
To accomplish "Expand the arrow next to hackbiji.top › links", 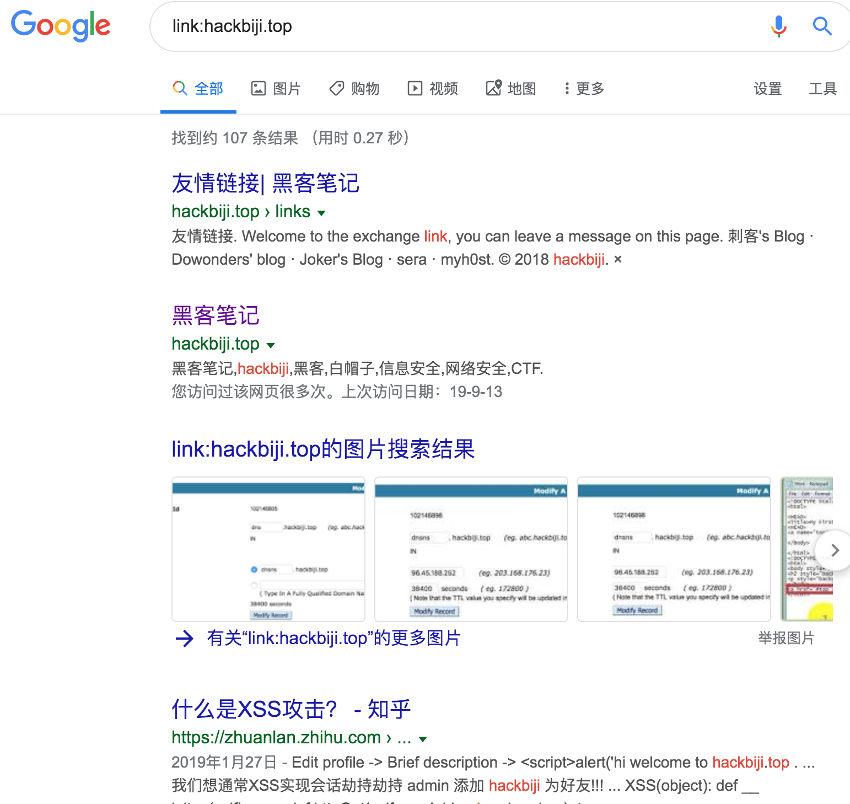I will (x=322, y=213).
